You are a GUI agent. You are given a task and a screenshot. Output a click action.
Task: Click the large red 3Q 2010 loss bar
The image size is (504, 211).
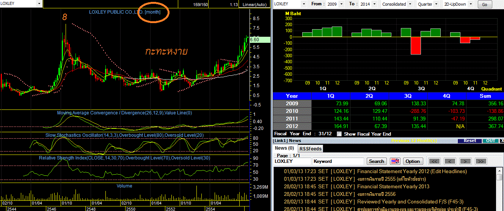click(416, 45)
